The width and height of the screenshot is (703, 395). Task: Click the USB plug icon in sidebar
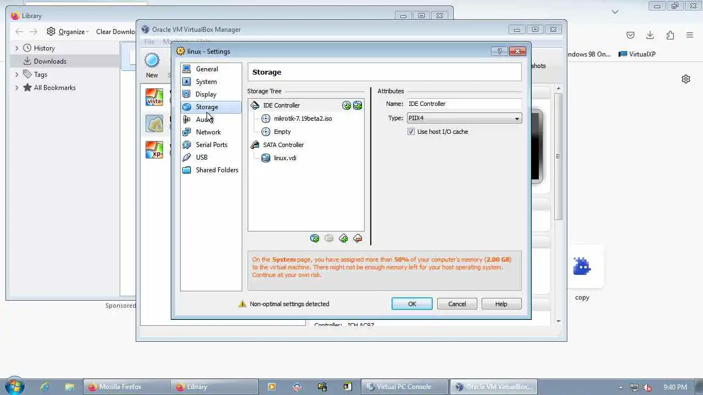click(187, 157)
